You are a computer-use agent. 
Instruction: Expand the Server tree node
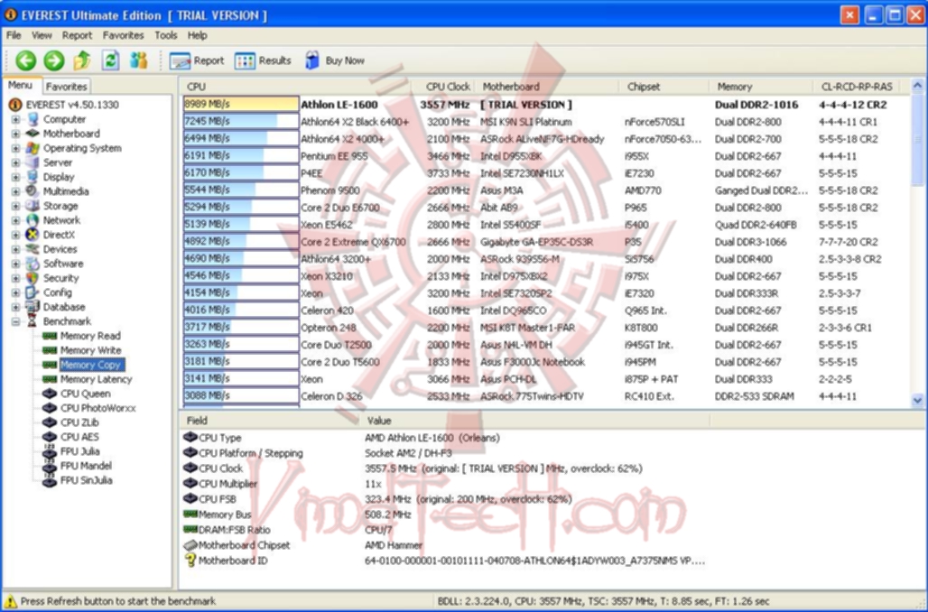[x=16, y=162]
